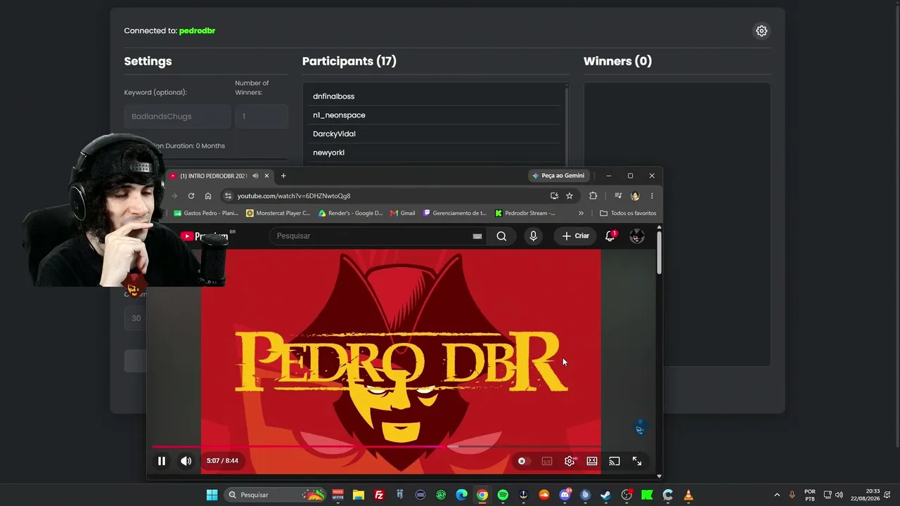
Task: Open SoundCloud from taskbar
Action: (x=544, y=495)
